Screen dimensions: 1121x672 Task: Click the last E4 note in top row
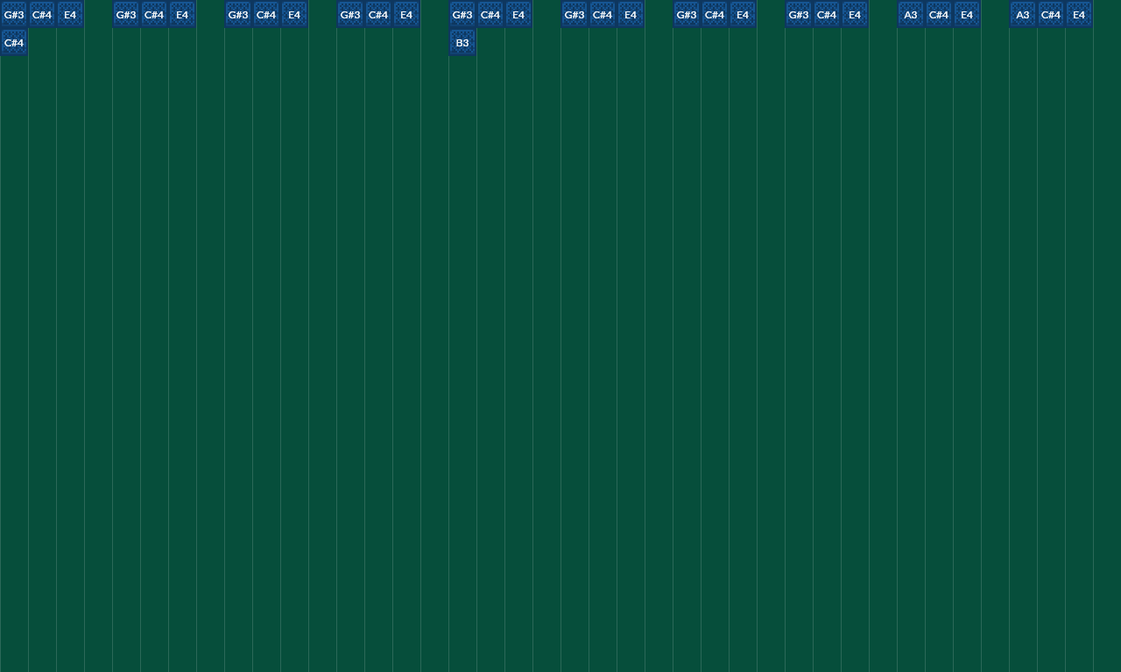click(x=1079, y=14)
